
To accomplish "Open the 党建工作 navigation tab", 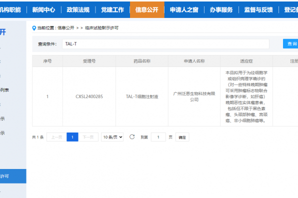I will pyautogui.click(x=112, y=9).
